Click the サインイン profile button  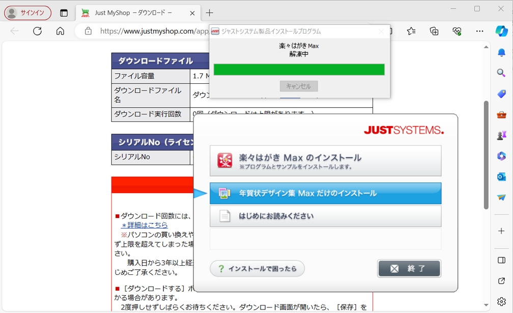tap(28, 13)
